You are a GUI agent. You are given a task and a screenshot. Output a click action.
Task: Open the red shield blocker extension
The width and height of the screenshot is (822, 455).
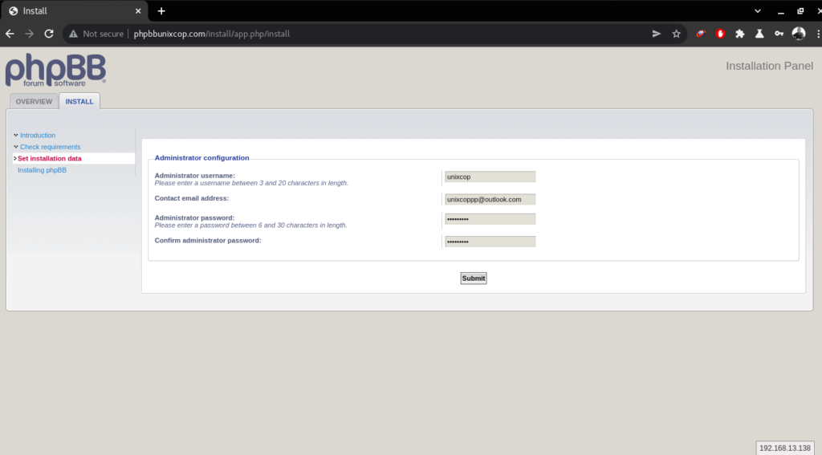tap(720, 34)
